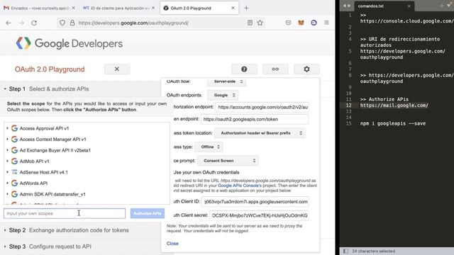Click the Close link in settings panel

coord(172,244)
